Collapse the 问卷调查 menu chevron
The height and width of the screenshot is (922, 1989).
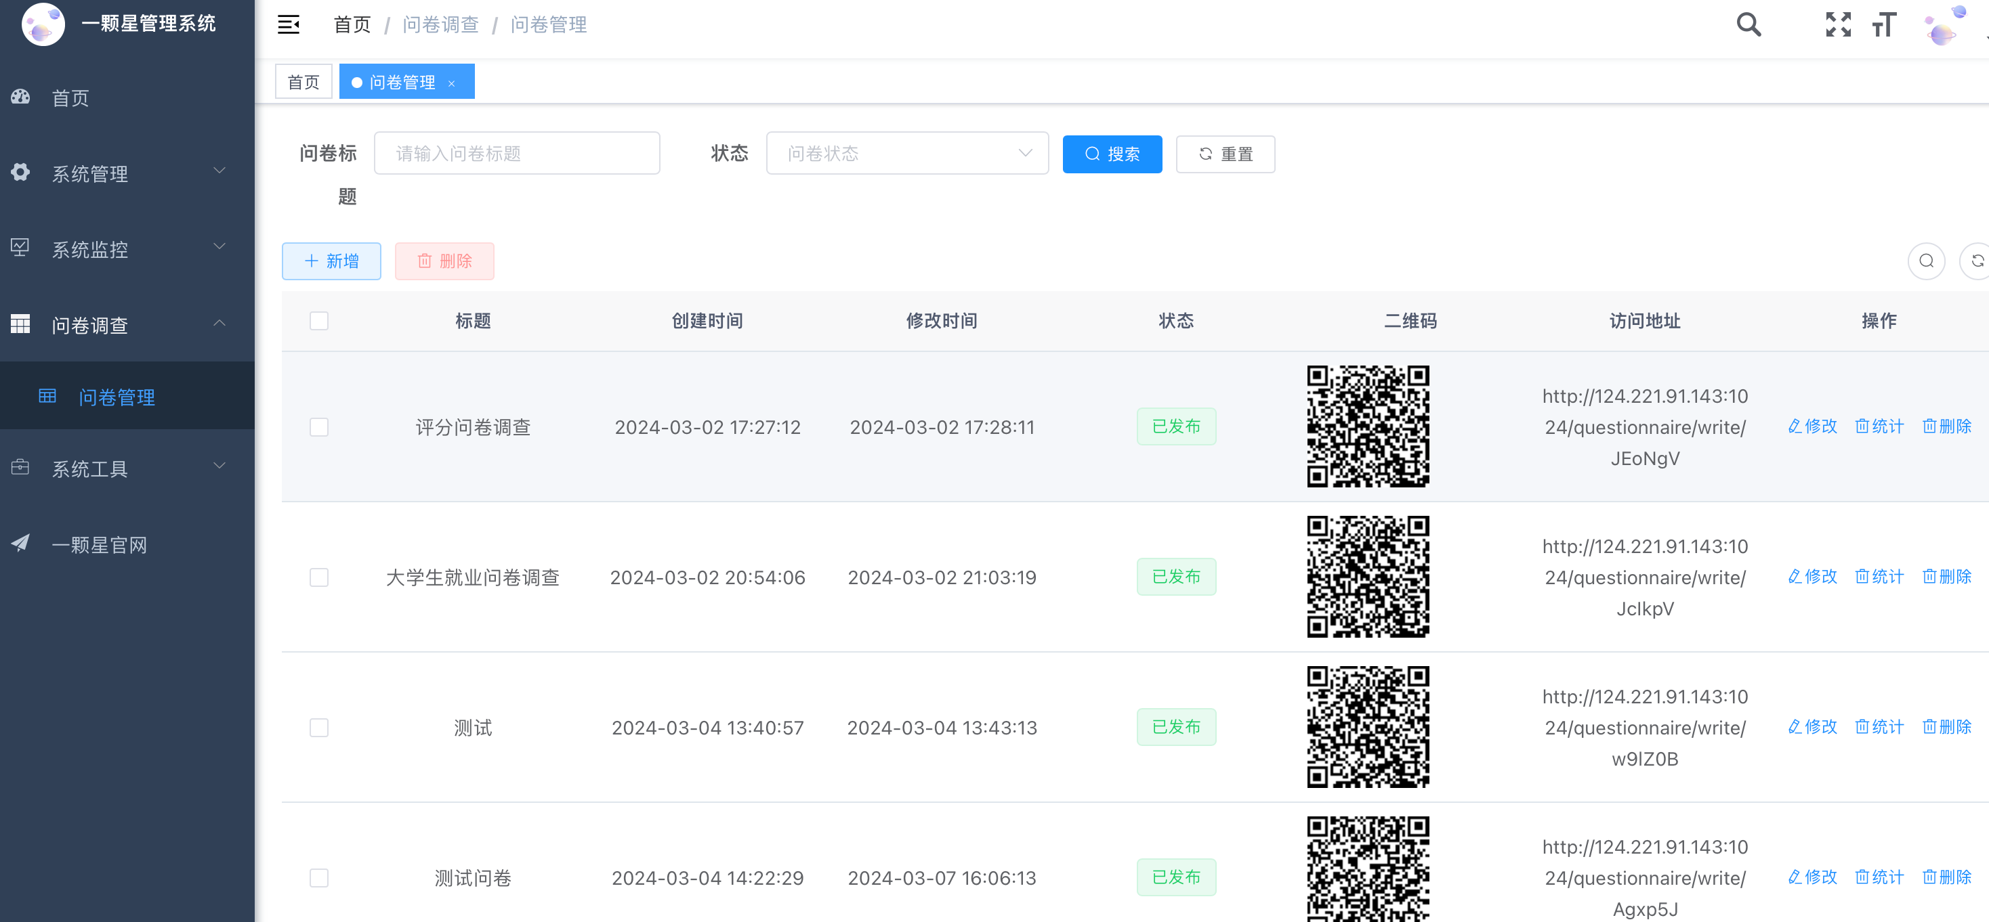219,322
